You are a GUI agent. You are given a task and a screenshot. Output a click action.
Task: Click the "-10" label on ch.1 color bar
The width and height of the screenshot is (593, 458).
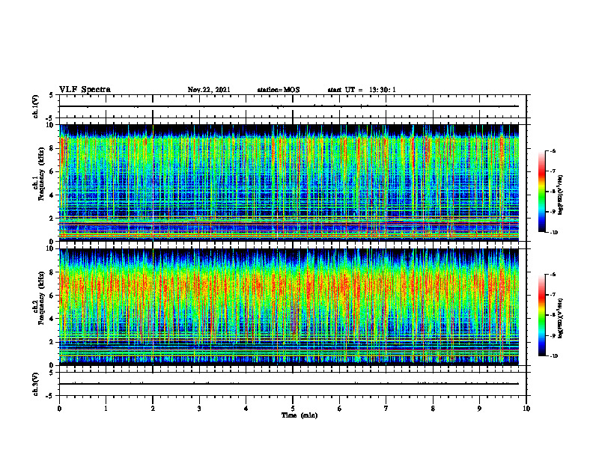coord(553,233)
